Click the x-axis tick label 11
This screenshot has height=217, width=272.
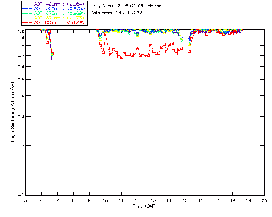121,200
